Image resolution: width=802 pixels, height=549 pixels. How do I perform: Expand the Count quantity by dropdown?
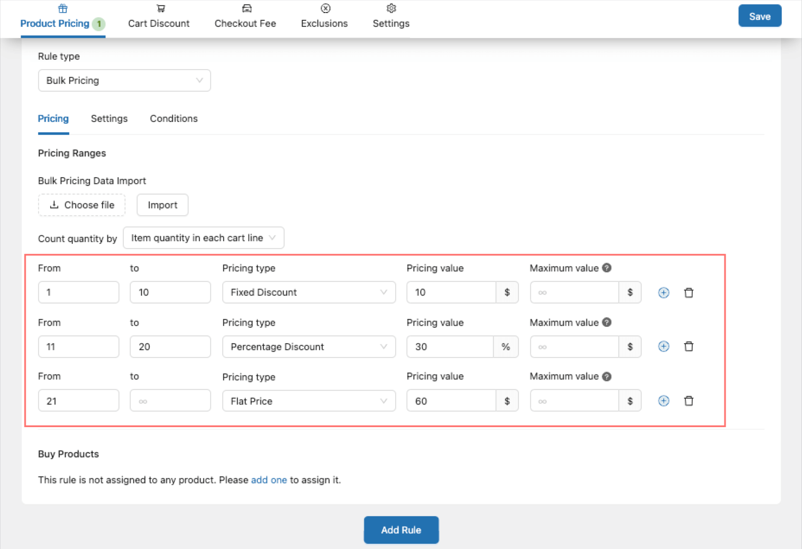(203, 238)
